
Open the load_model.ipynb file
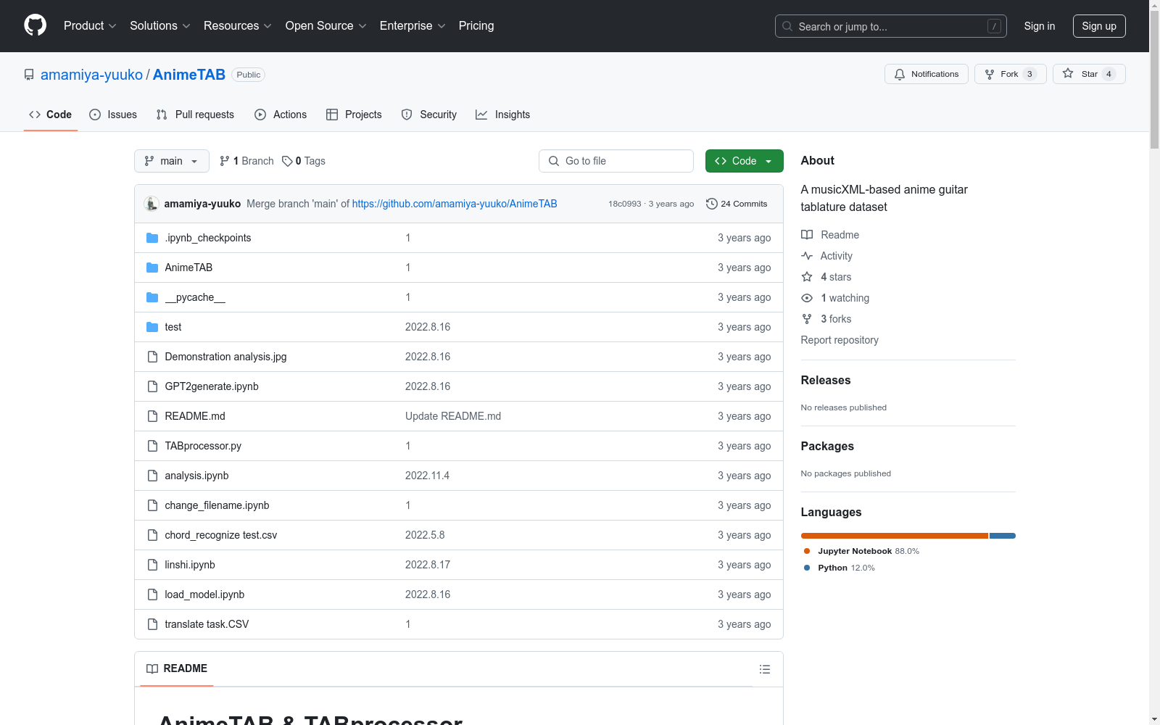tap(204, 594)
